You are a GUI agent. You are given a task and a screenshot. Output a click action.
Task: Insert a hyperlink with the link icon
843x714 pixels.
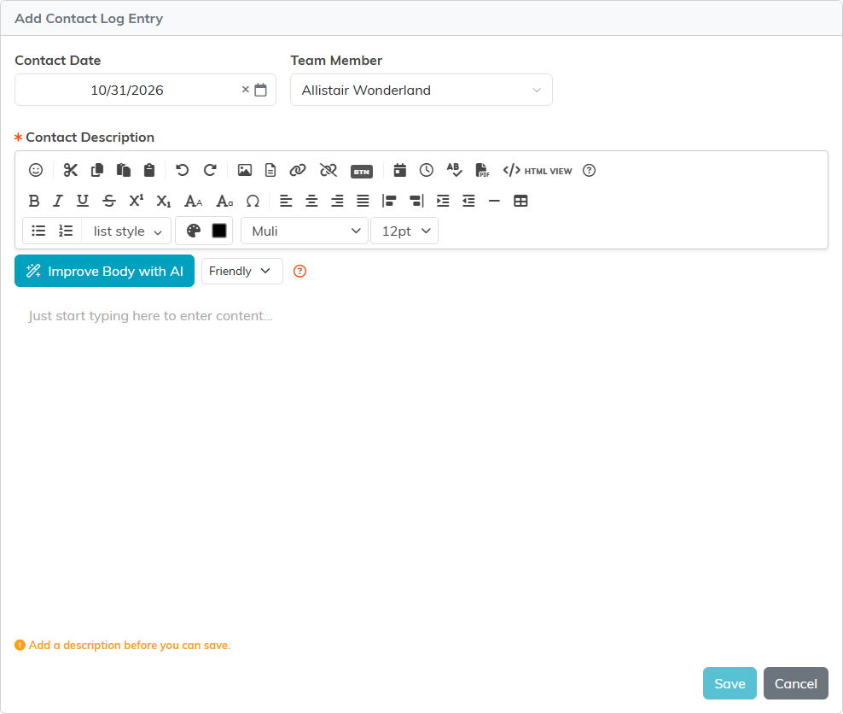coord(297,170)
